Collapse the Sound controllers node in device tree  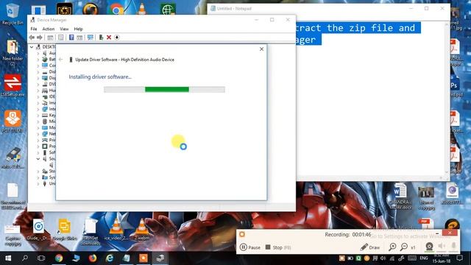click(x=38, y=159)
